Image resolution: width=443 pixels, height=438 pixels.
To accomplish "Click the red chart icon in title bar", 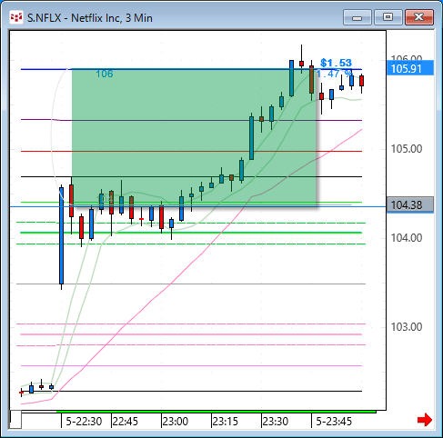I will click(16, 17).
